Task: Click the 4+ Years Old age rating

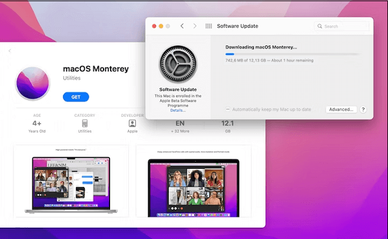Action: (37, 126)
